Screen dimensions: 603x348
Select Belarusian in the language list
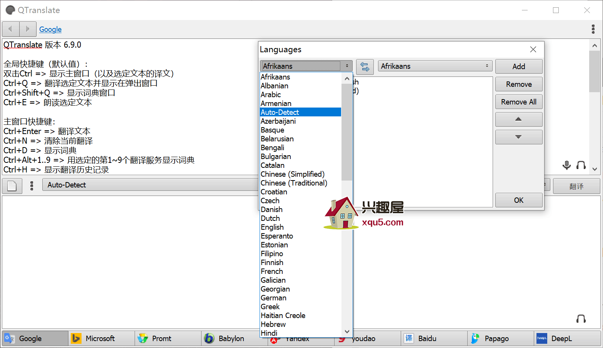coord(301,139)
